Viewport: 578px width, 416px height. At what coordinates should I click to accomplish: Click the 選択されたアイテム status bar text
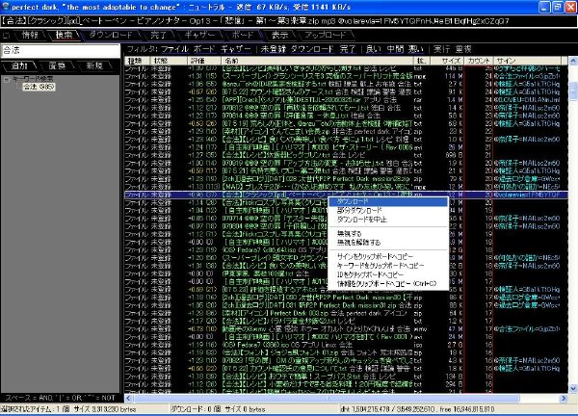(x=68, y=409)
